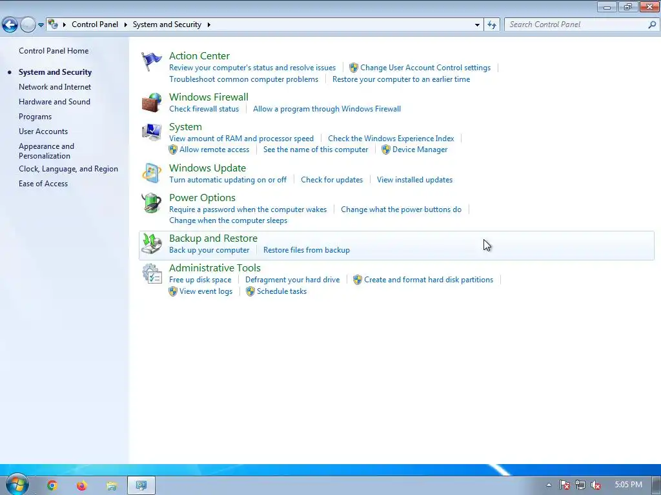Show hidden tray icons arrow
This screenshot has height=495, width=661.
[x=549, y=485]
